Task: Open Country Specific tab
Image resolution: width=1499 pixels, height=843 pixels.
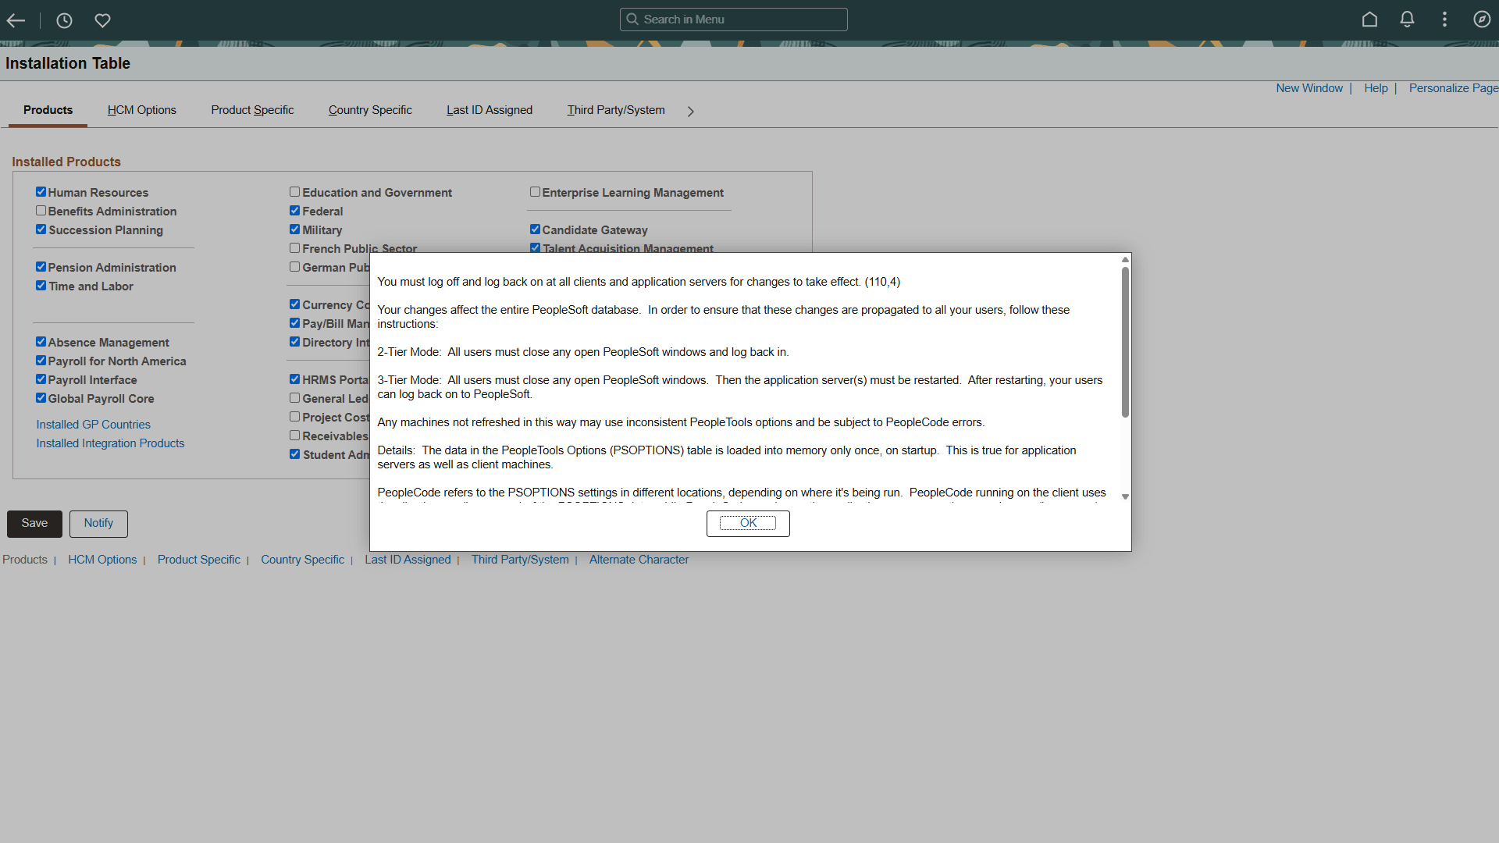Action: coord(370,110)
